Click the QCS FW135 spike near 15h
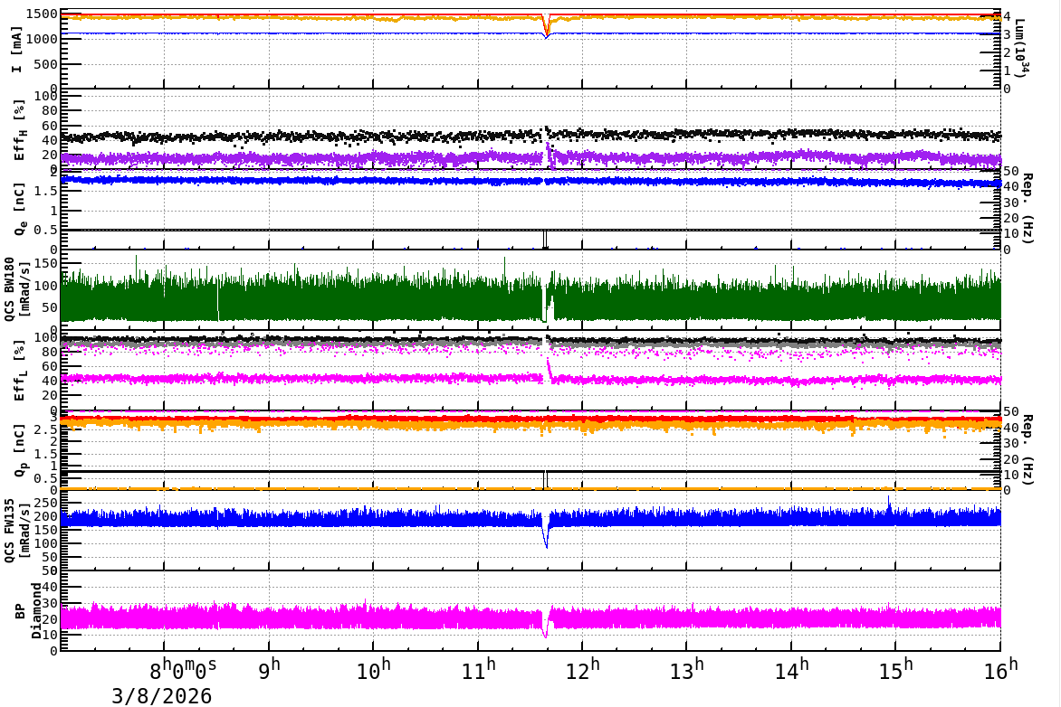This screenshot has height=707, width=1061. click(x=889, y=503)
